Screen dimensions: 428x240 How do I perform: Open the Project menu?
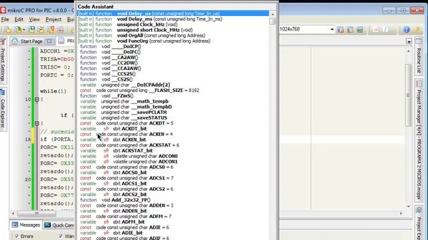click(x=53, y=19)
